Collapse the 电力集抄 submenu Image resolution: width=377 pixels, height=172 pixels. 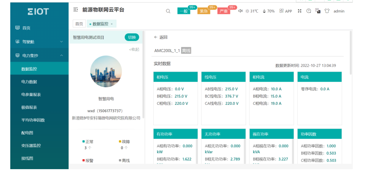[x=61, y=55]
